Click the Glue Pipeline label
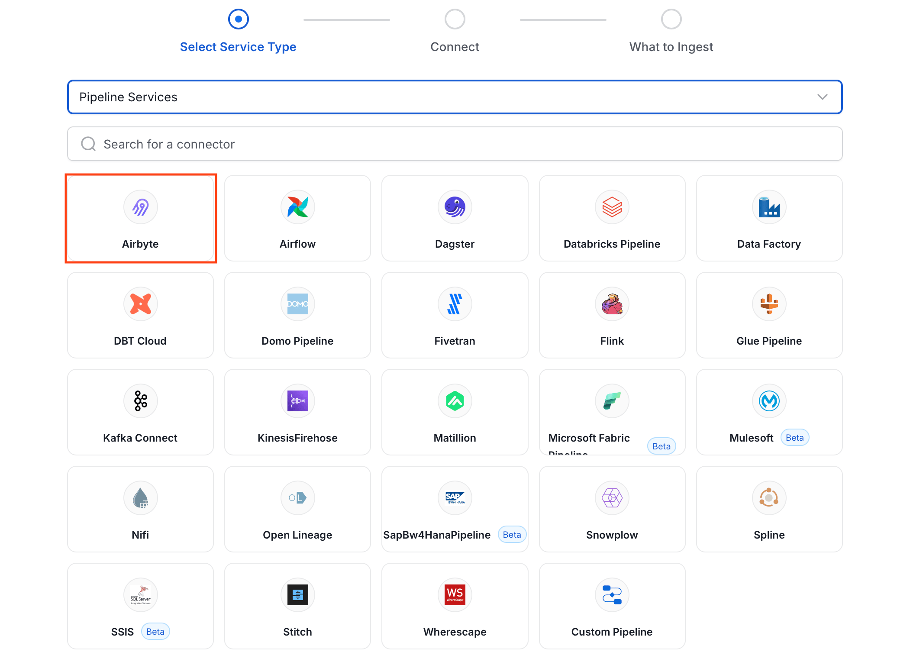 pos(769,341)
